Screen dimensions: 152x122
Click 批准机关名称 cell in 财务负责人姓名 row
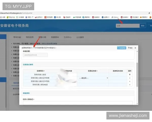pos(118,75)
